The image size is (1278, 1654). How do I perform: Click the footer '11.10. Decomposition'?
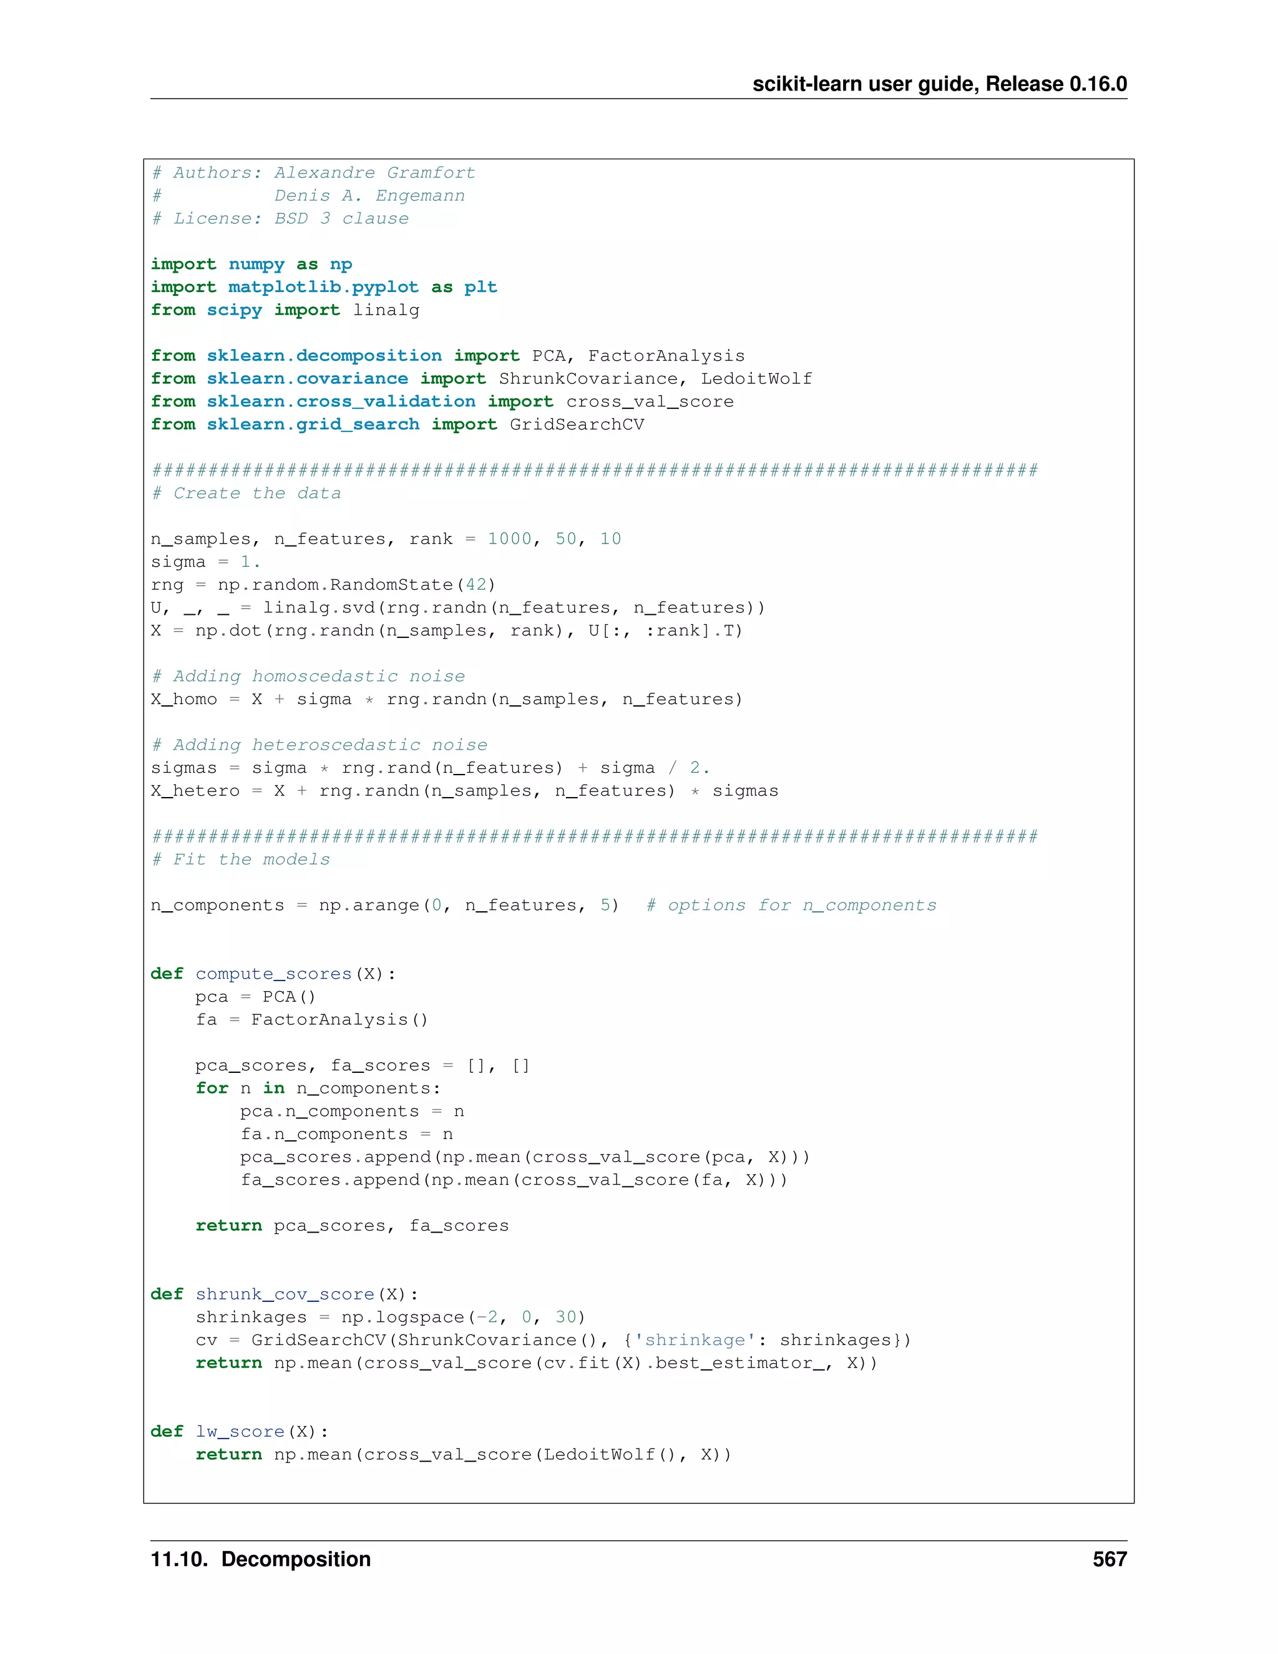click(x=261, y=1559)
